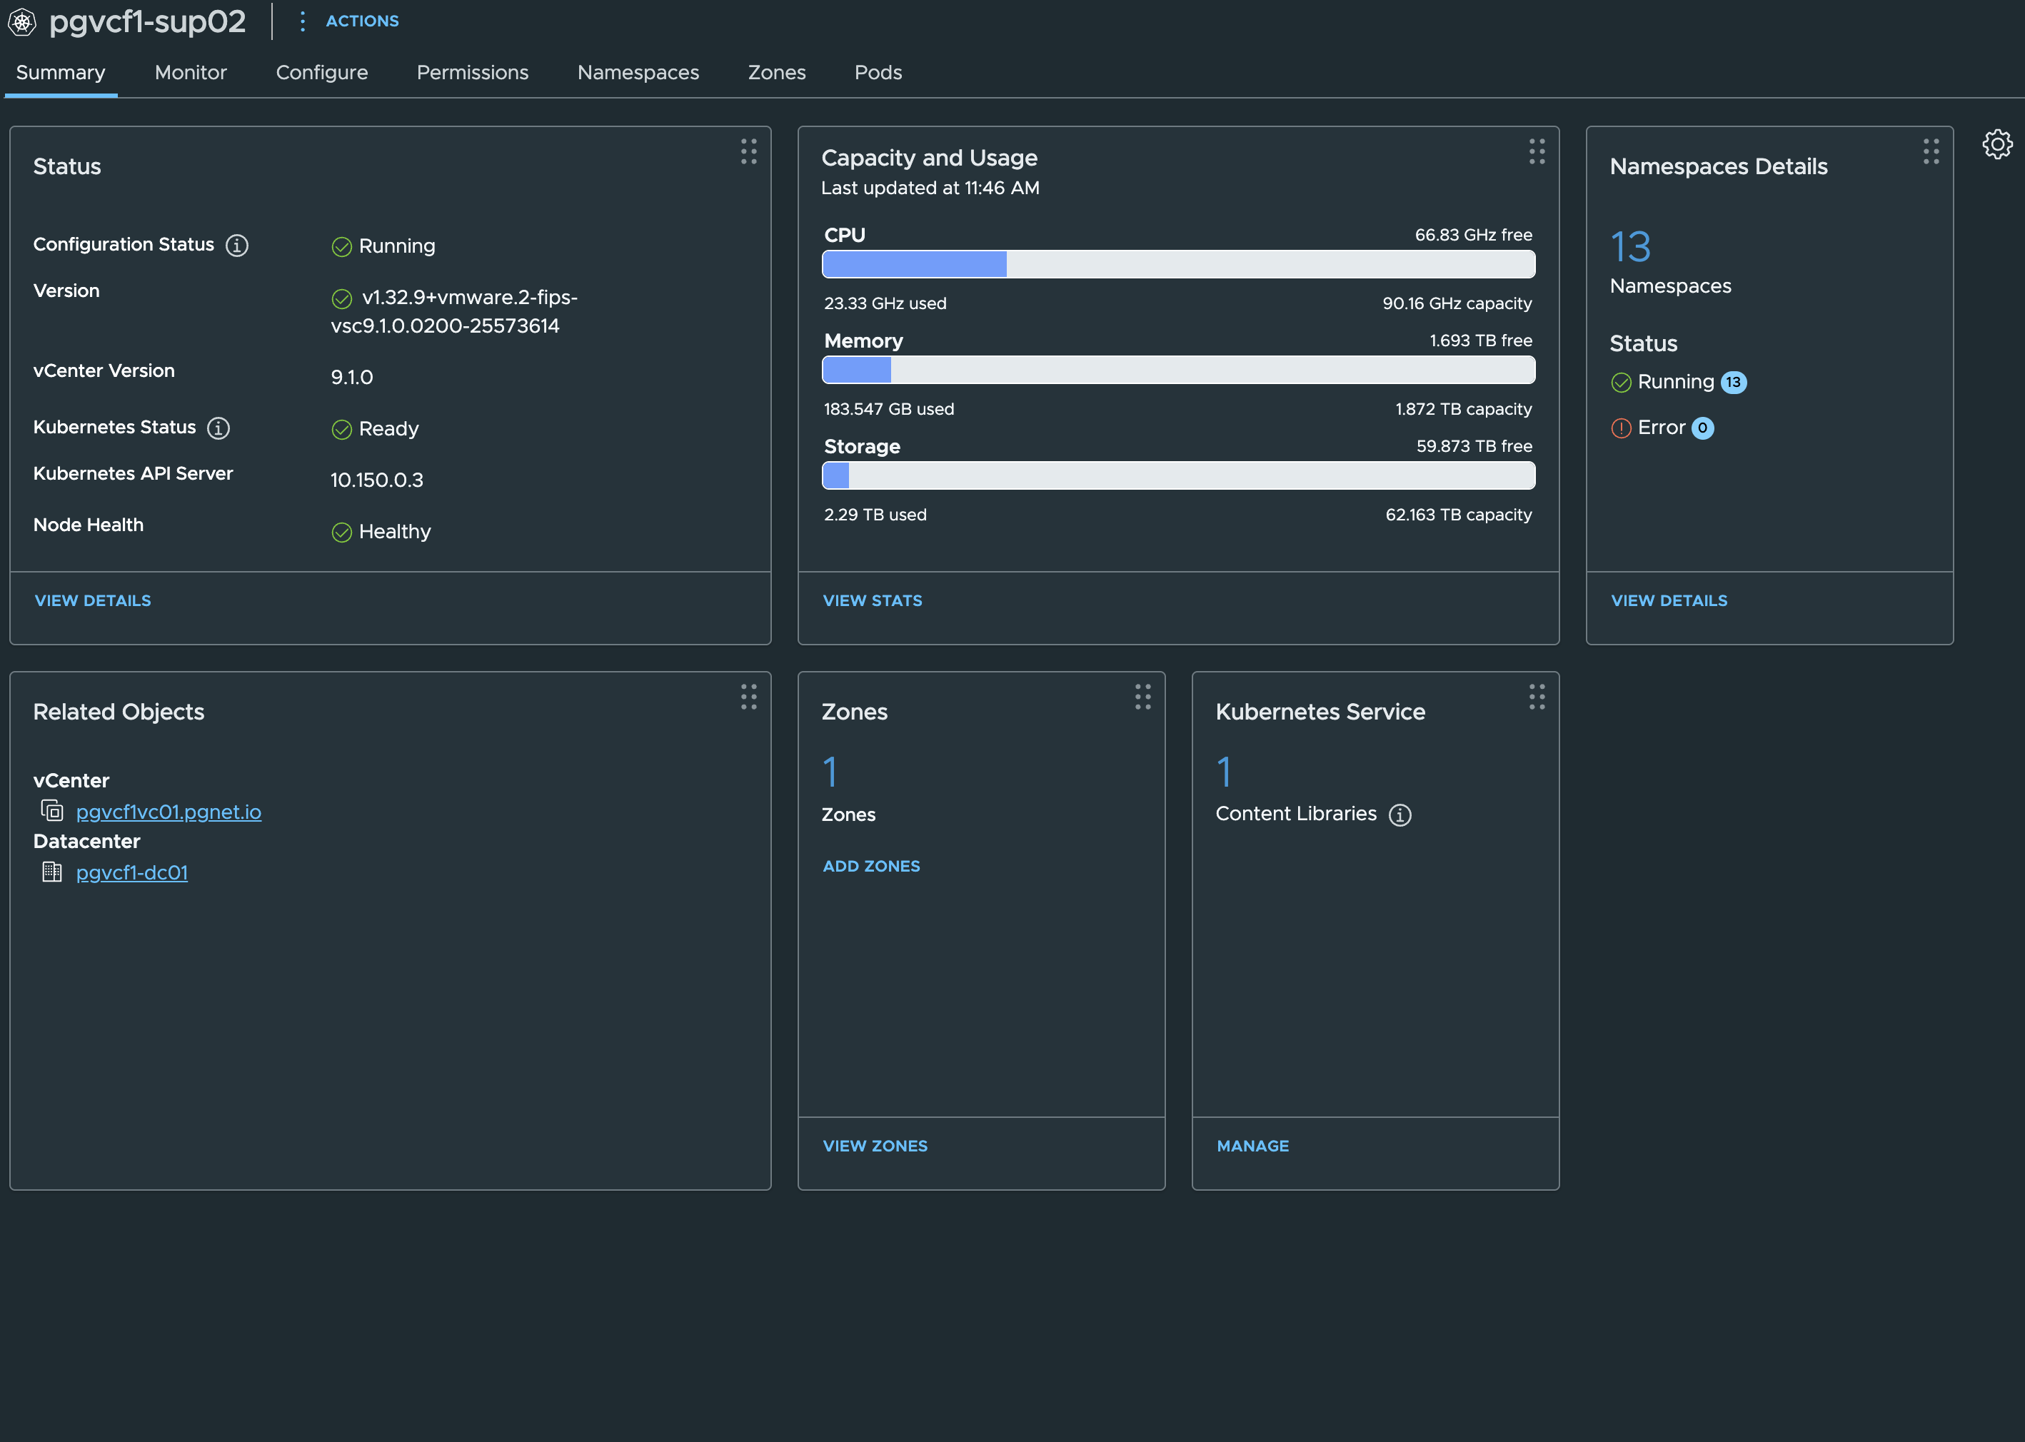Click the Running 13 badge

click(x=1733, y=382)
